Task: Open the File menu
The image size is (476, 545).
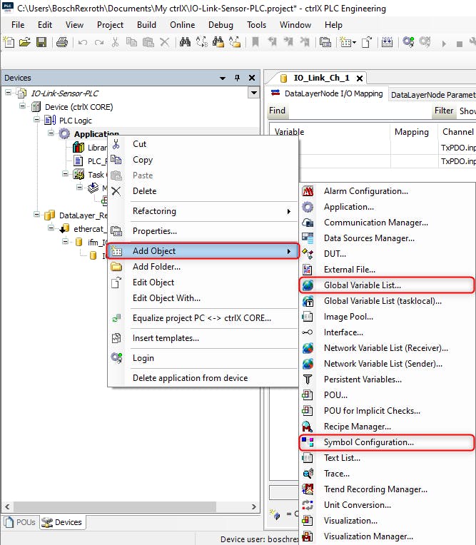Action: point(18,25)
